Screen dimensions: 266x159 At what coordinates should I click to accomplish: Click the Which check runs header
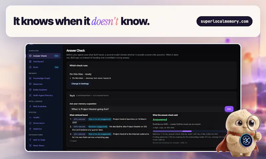pyautogui.click(x=78, y=65)
